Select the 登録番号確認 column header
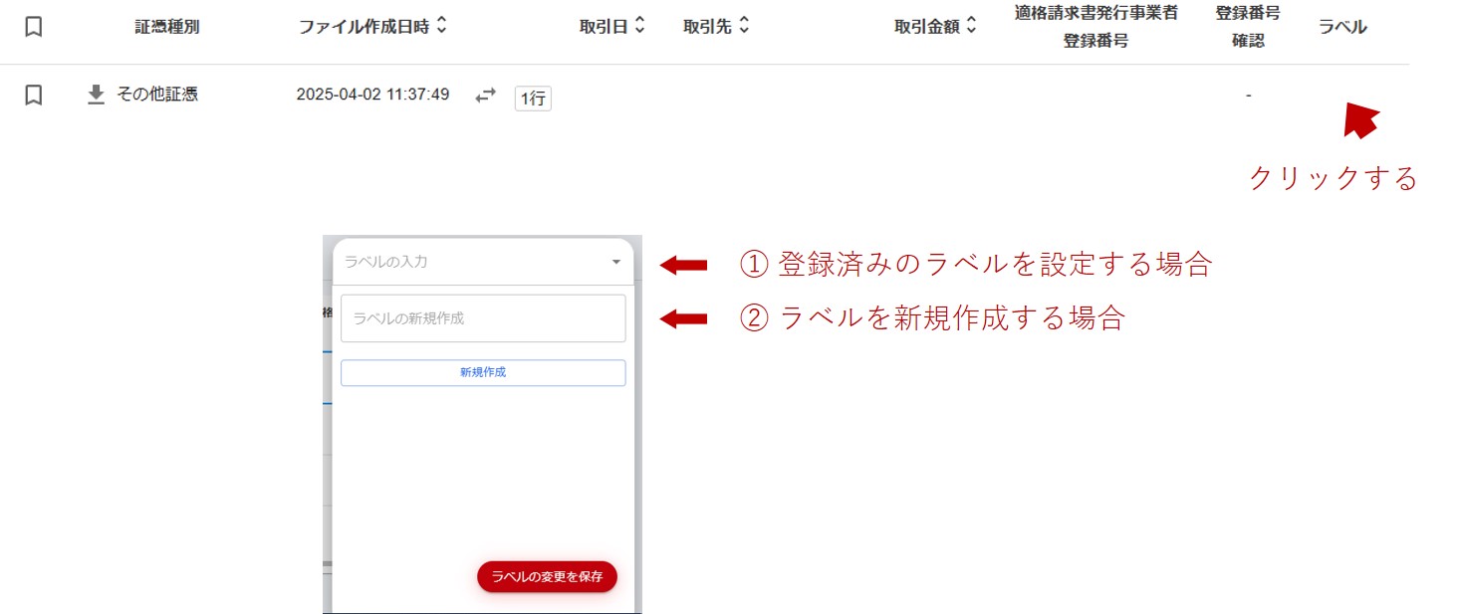 pos(1247,27)
